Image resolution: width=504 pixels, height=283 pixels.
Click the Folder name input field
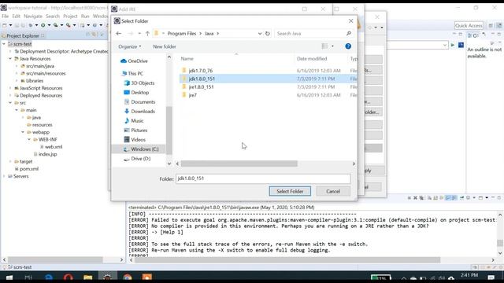263,178
